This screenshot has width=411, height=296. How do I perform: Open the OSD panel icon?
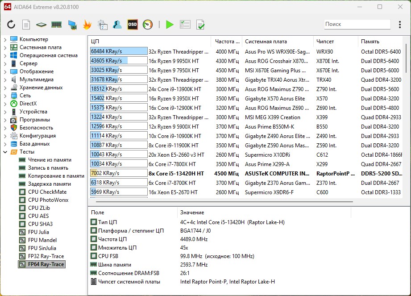point(132,25)
